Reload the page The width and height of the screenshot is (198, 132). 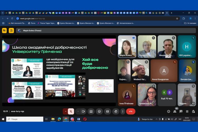12,18
